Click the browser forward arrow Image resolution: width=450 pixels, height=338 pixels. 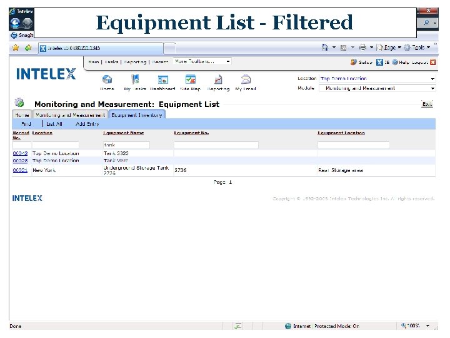27,23
